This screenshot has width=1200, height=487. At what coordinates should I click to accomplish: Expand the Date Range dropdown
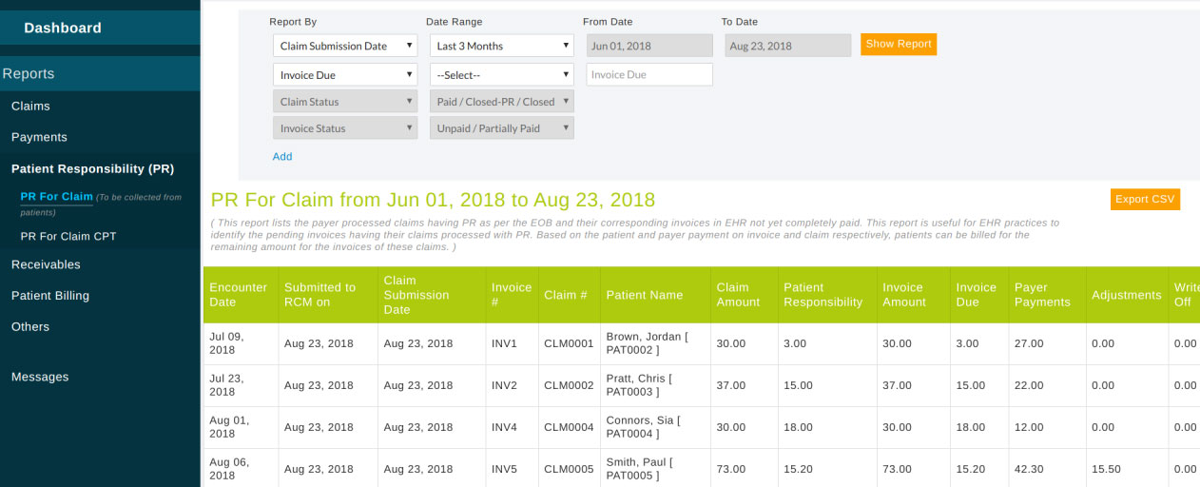tap(501, 46)
